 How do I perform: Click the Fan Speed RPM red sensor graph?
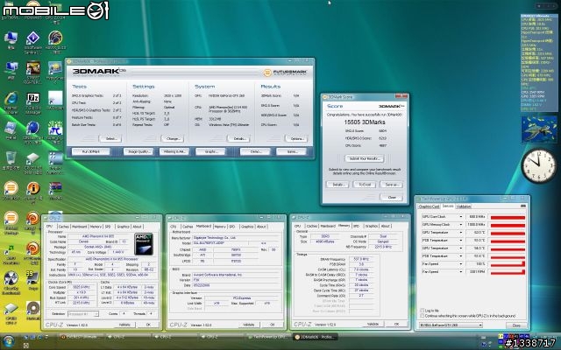(x=508, y=272)
